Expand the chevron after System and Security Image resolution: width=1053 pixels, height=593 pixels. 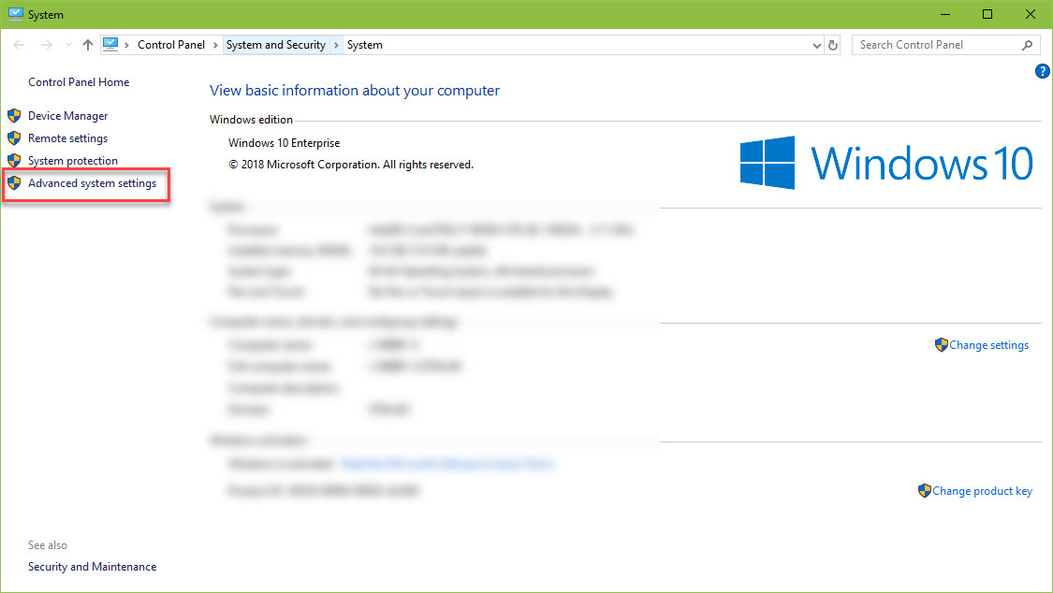tap(337, 45)
